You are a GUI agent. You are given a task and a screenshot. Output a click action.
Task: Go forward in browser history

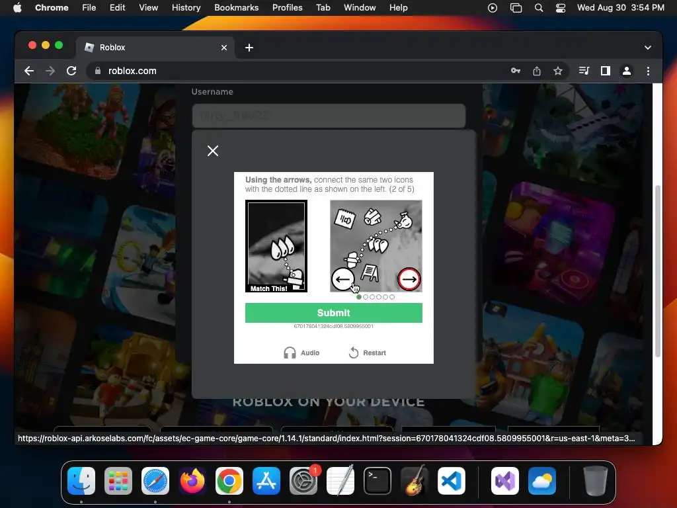50,71
